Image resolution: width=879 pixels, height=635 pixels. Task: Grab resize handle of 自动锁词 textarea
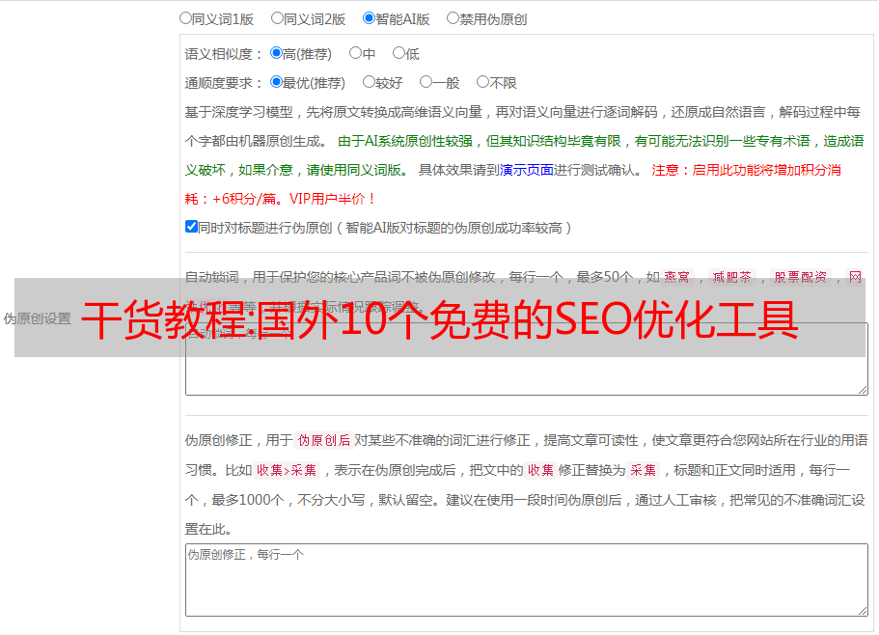(x=863, y=390)
